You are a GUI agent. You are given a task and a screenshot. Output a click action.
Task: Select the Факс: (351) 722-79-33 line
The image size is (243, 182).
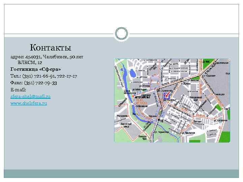pos(34,83)
